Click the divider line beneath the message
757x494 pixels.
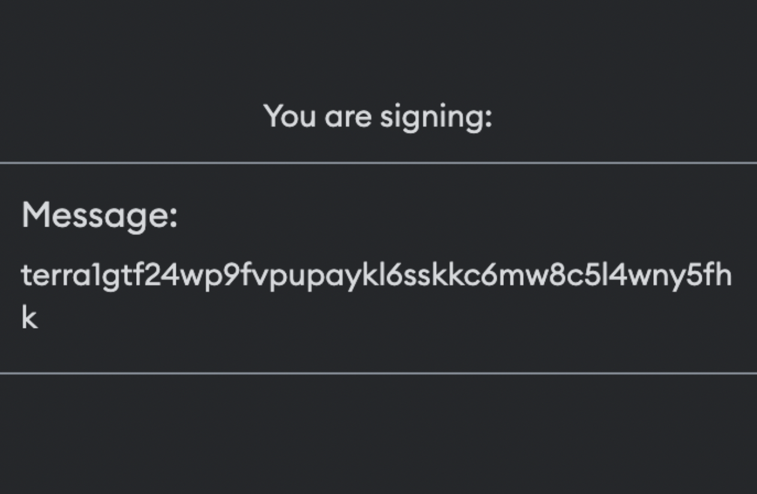coord(379,373)
